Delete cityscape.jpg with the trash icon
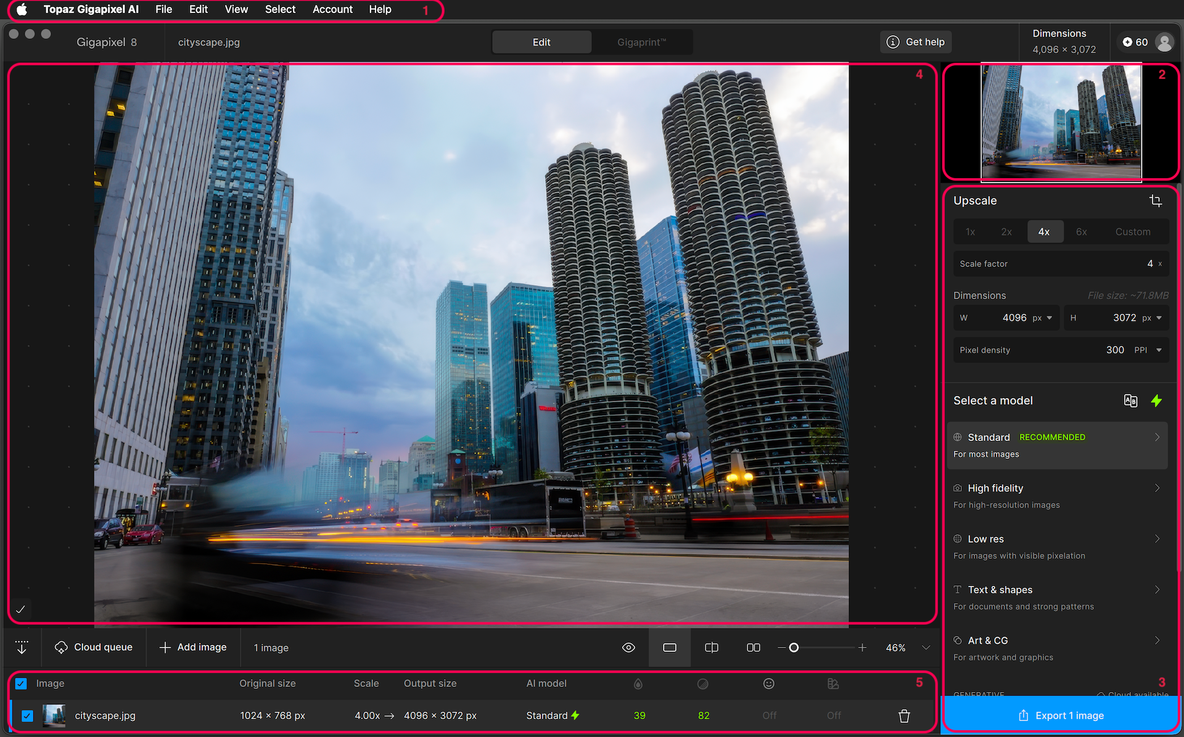1184x737 pixels. (904, 716)
